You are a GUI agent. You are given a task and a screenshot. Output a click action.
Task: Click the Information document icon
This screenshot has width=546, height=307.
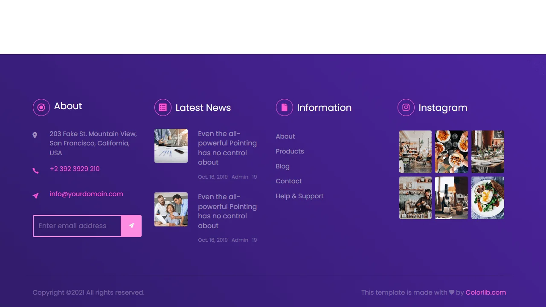(284, 107)
